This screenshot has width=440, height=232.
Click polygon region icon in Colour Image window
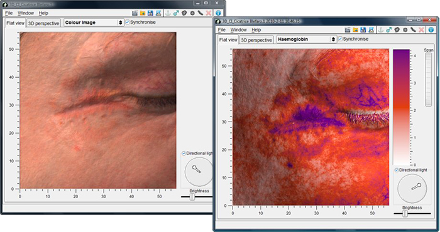[x=184, y=13]
